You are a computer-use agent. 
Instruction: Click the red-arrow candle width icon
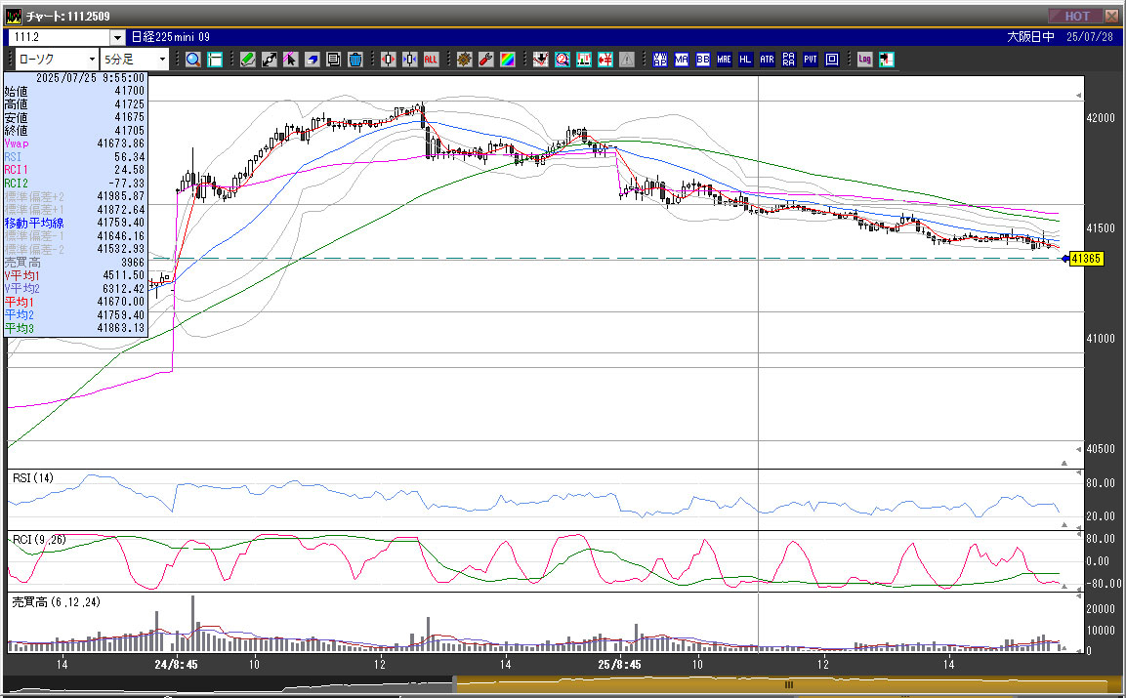[x=389, y=60]
